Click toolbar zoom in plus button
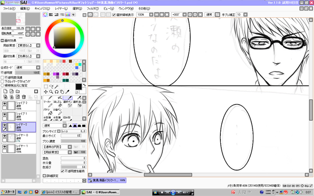The image size is (314, 196). tap(161, 15)
